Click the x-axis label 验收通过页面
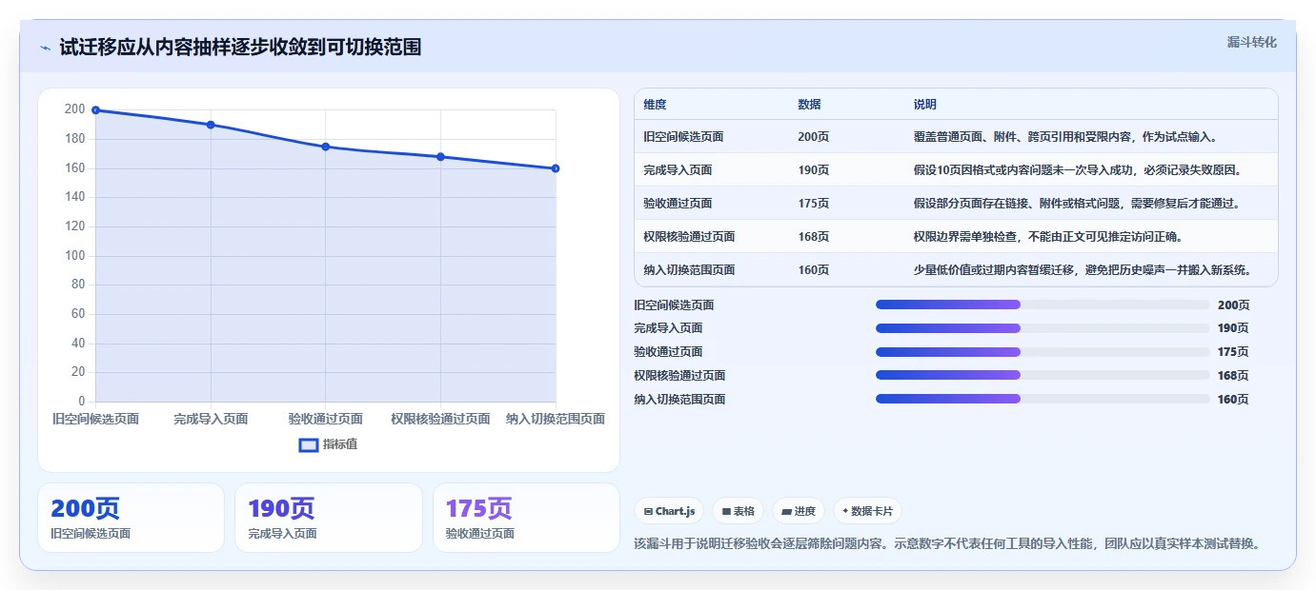 coord(326,419)
